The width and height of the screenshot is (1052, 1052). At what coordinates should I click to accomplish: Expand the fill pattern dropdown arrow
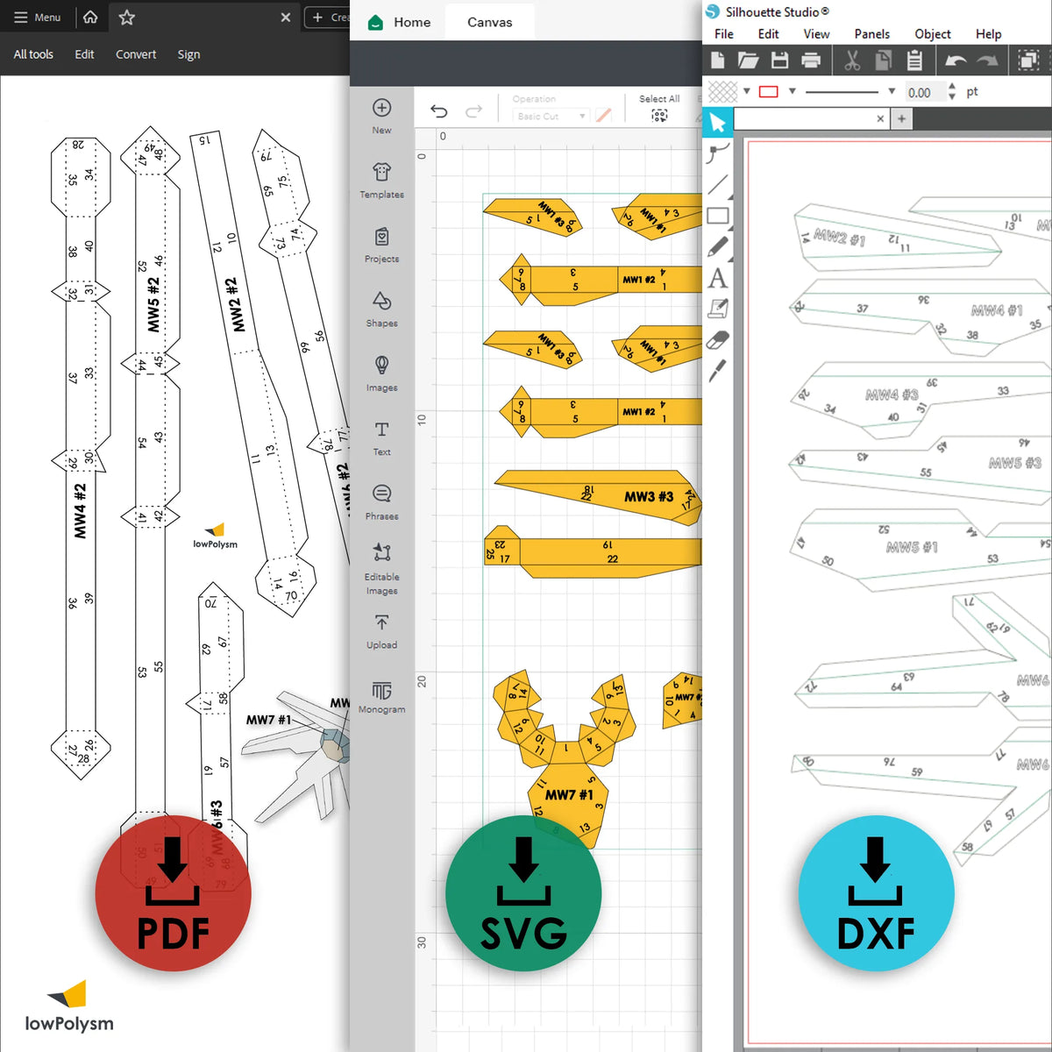(747, 91)
